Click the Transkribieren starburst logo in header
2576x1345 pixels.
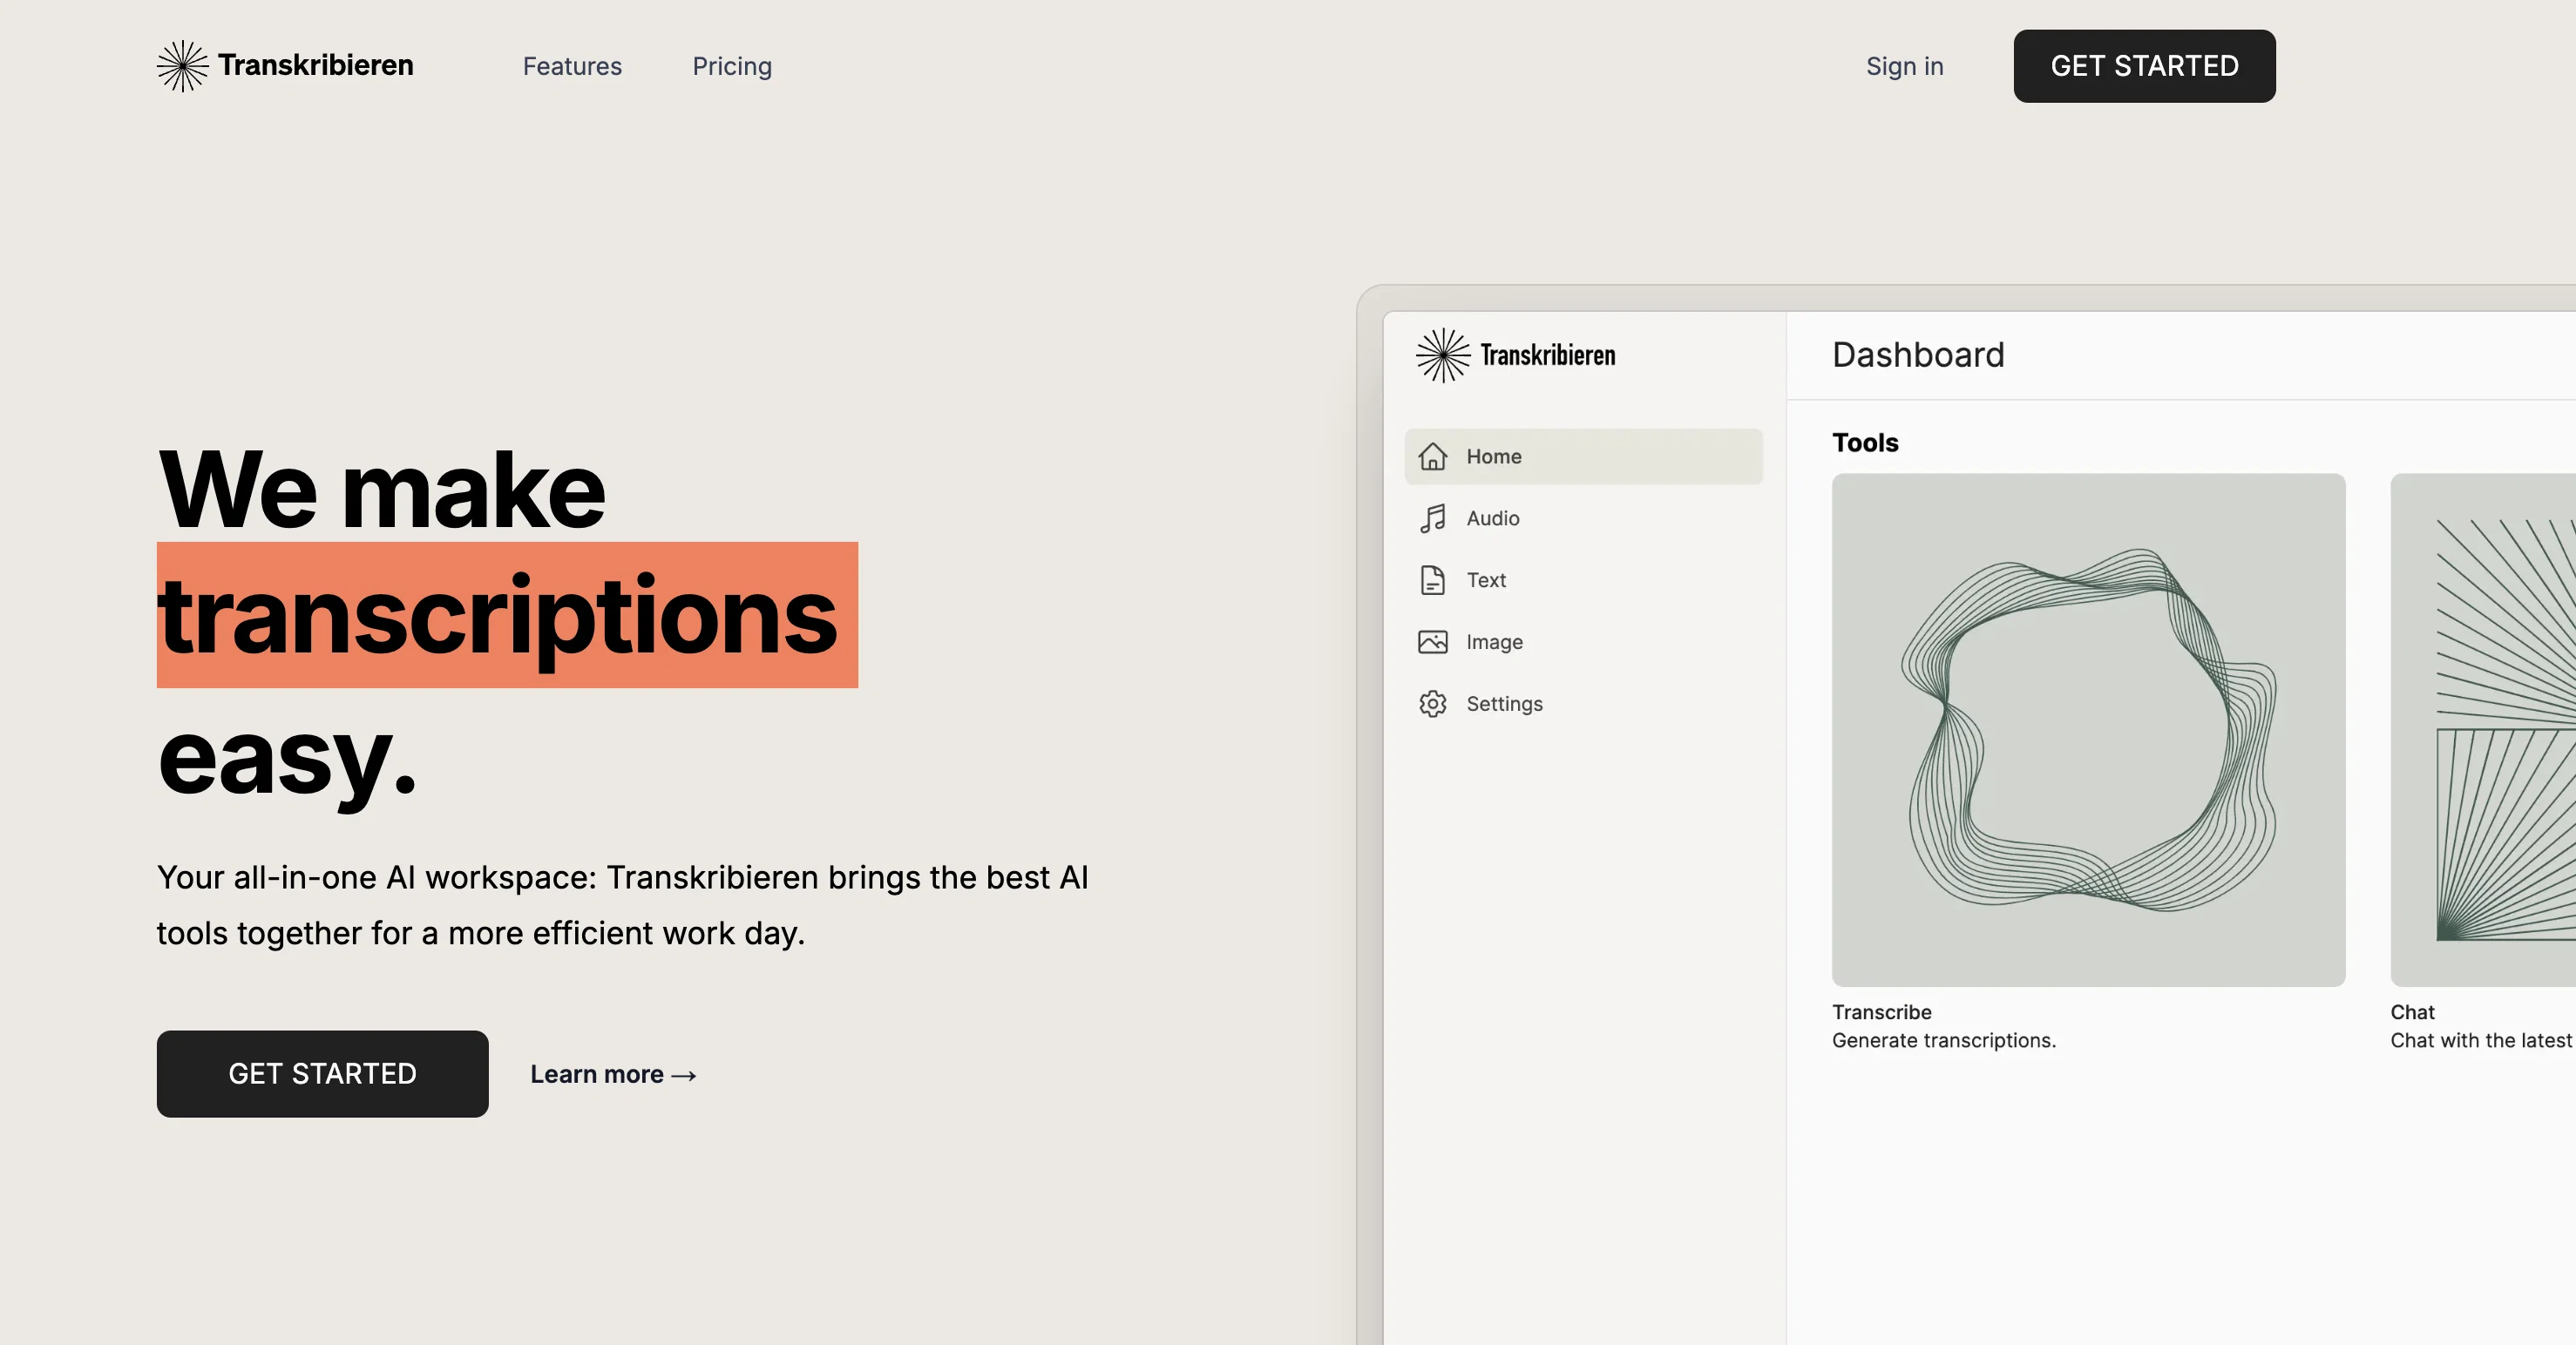182,66
